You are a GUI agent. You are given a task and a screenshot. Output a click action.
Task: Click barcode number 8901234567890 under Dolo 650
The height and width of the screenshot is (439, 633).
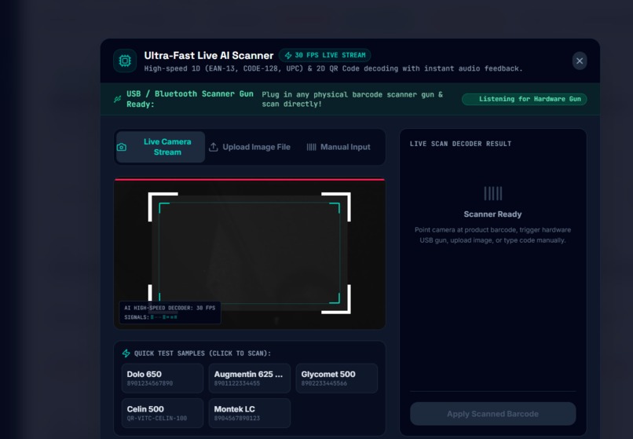tap(150, 384)
